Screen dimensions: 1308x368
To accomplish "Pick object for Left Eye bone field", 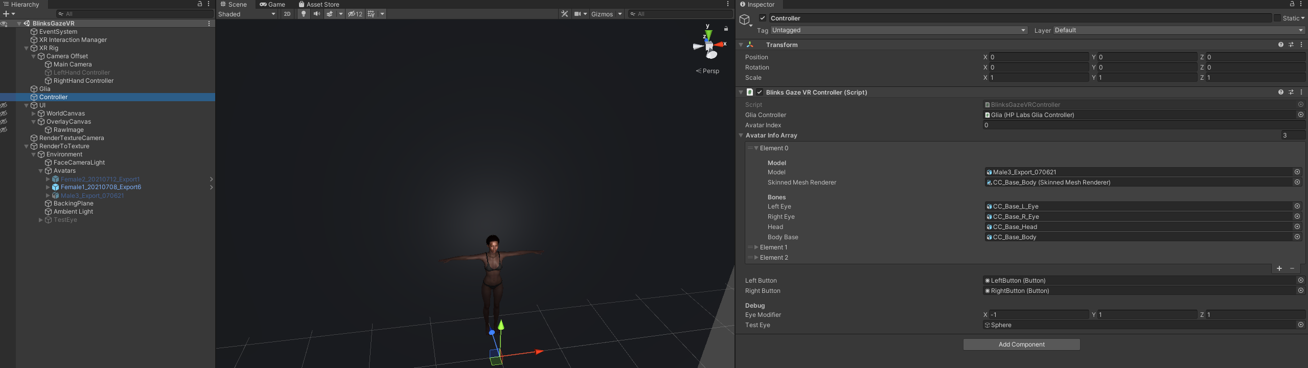I will point(1297,206).
